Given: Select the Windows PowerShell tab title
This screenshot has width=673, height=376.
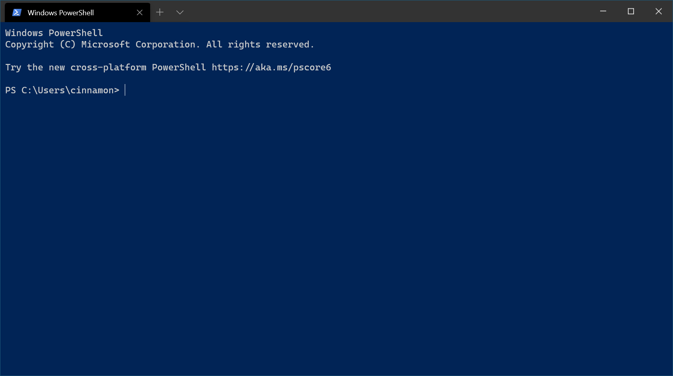Looking at the screenshot, I should pyautogui.click(x=61, y=12).
